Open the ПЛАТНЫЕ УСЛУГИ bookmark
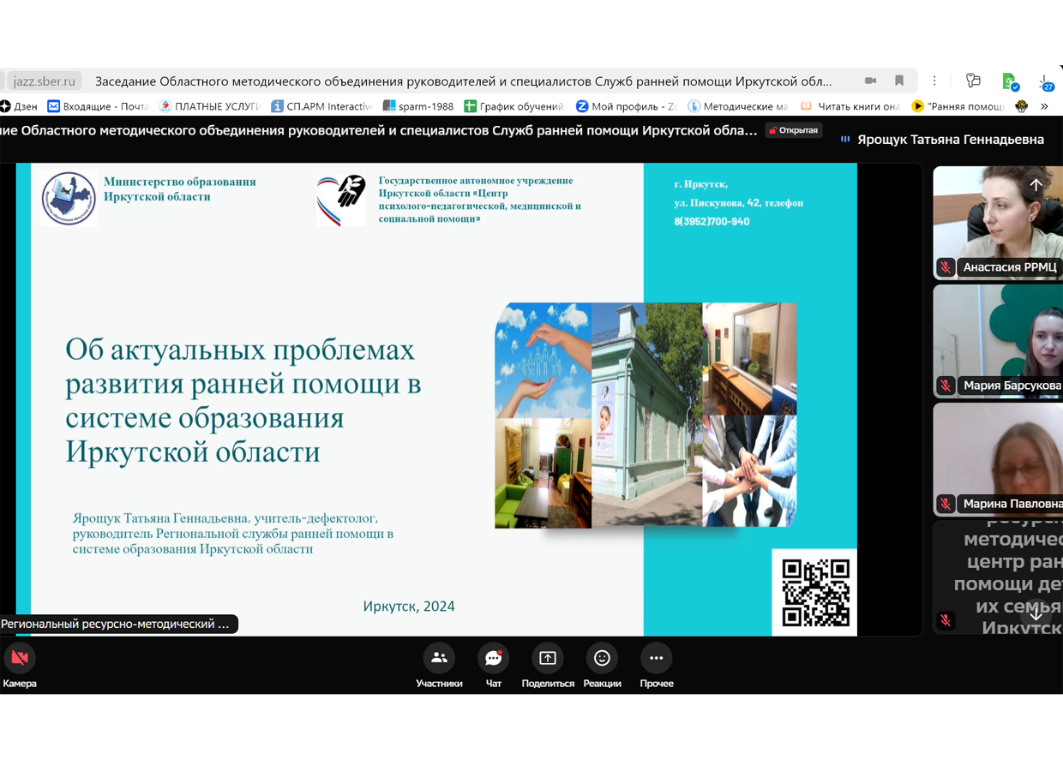The image size is (1063, 759). (209, 106)
